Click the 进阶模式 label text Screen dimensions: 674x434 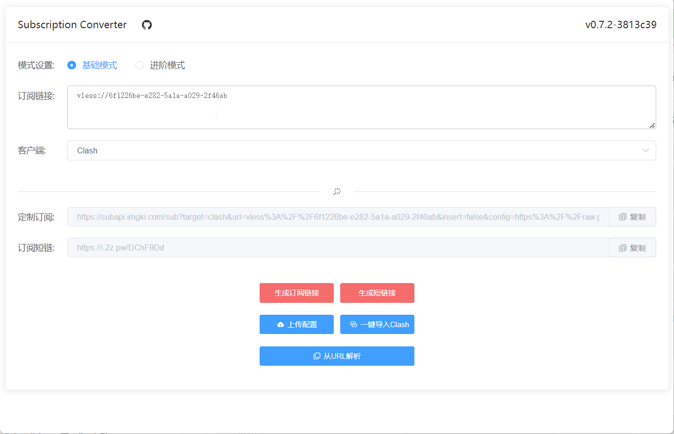[168, 65]
